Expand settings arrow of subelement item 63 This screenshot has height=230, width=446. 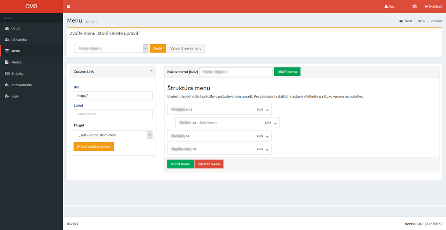[x=275, y=123]
